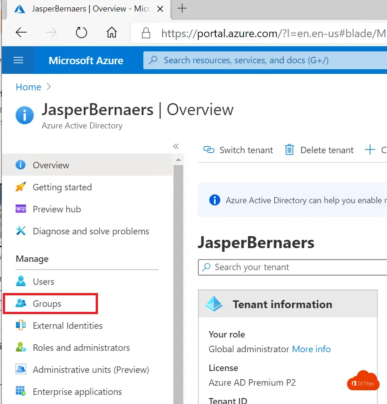
Task: Click the Search your tenant field
Action: tap(293, 267)
